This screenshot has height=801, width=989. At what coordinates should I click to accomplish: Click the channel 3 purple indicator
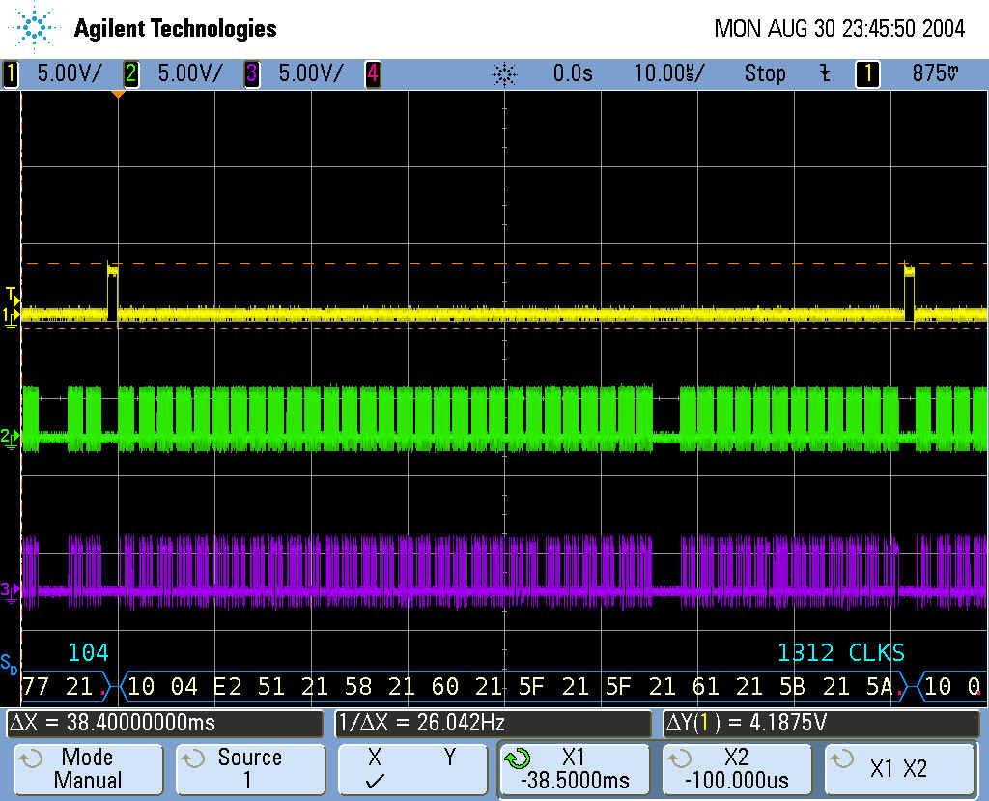pos(251,73)
